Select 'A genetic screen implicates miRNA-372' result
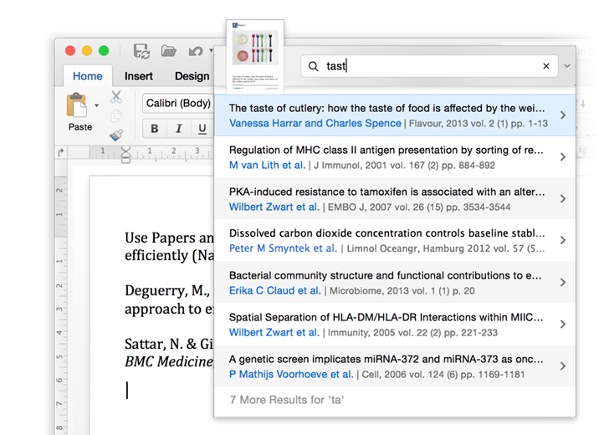The image size is (599, 435). [395, 366]
